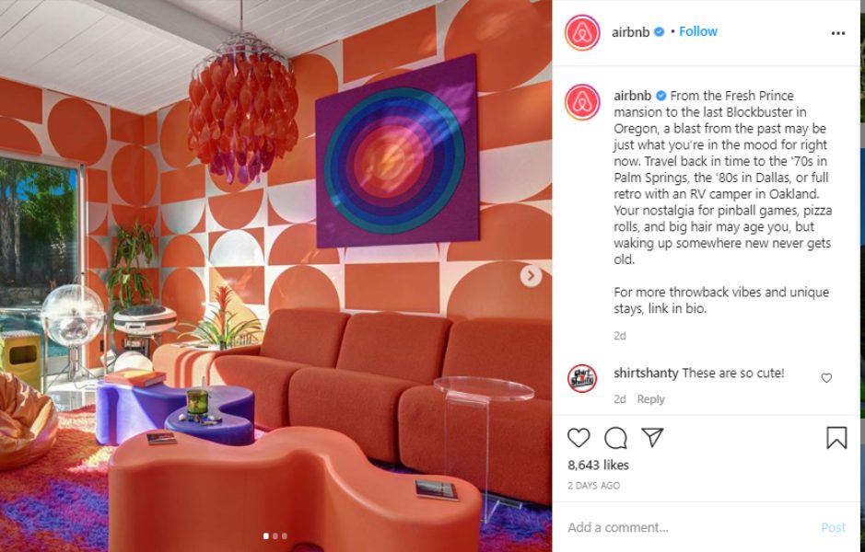The height and width of the screenshot is (552, 865).
Task: Click airbnb profile avatar in header
Action: pyautogui.click(x=582, y=32)
